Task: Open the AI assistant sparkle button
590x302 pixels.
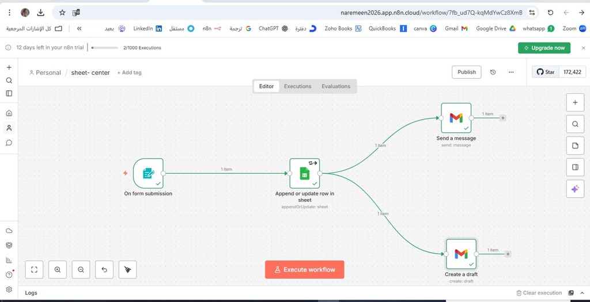Action: point(574,189)
